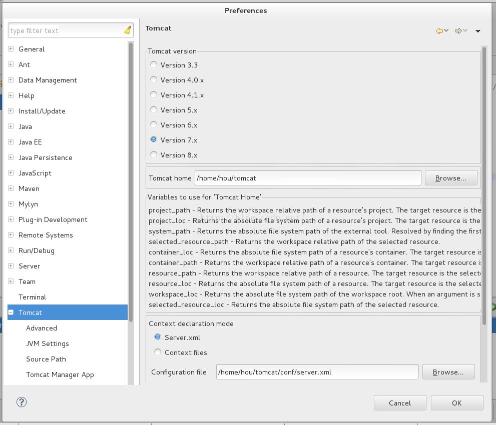The image size is (496, 425).
Task: Open the help question mark icon
Action: [22, 402]
